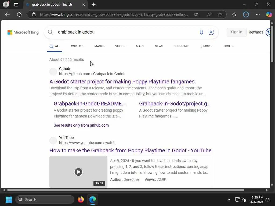Screen dimensions: 275x206
Task: Click the github.com Grabpack-In-Godot URL
Action: tap(92, 74)
